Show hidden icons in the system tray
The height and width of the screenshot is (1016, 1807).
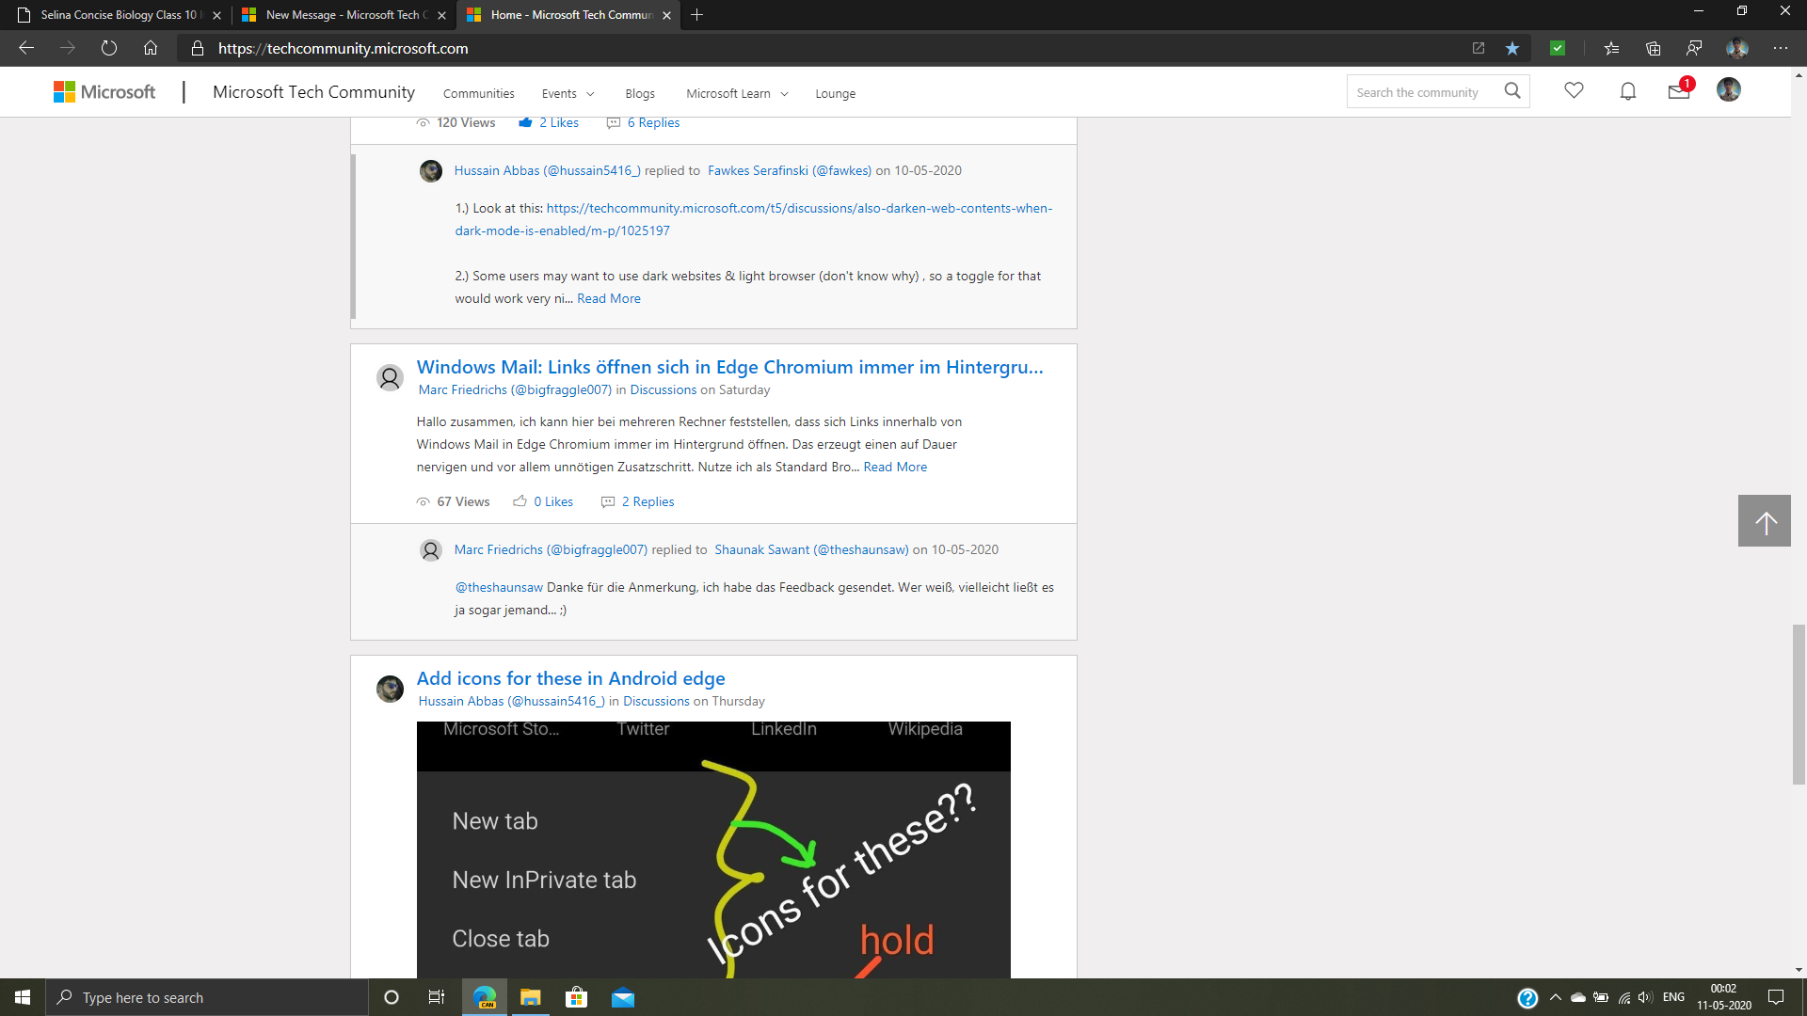click(1554, 997)
